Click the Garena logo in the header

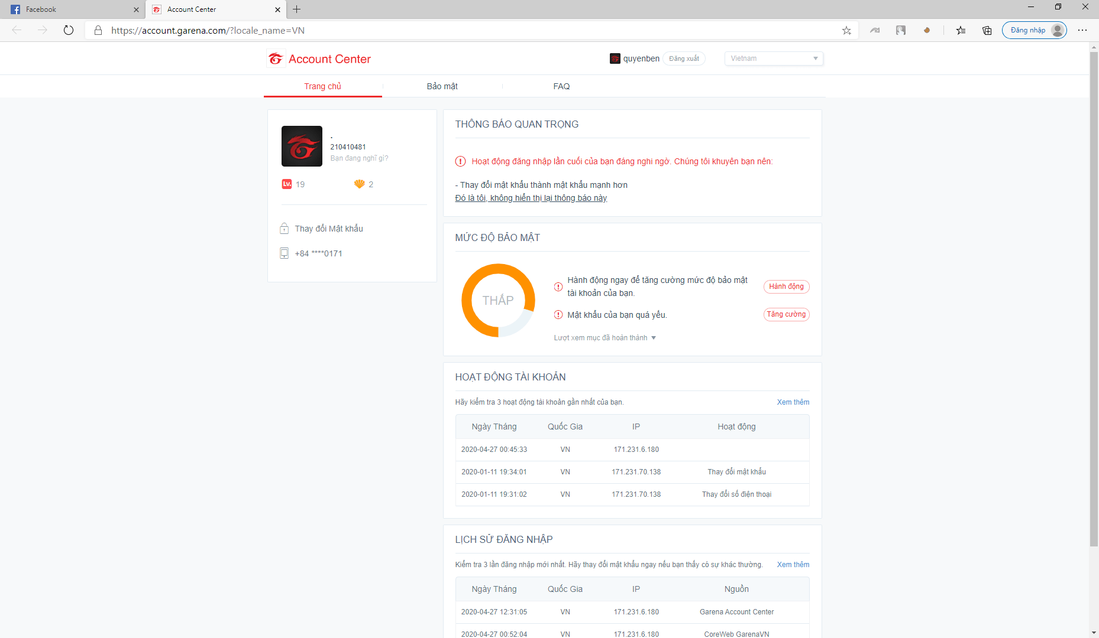pyautogui.click(x=276, y=58)
